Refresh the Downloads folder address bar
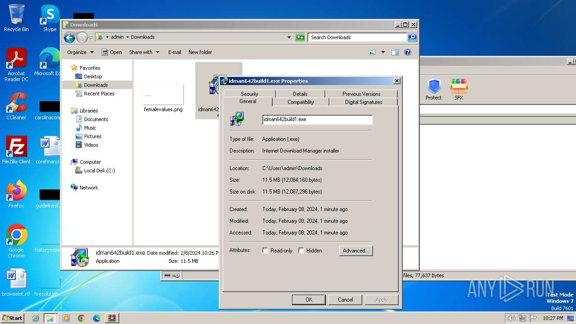Screen dimensions: 576x324 (300, 37)
